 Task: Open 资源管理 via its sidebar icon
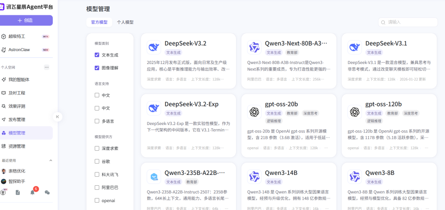(x=3, y=146)
